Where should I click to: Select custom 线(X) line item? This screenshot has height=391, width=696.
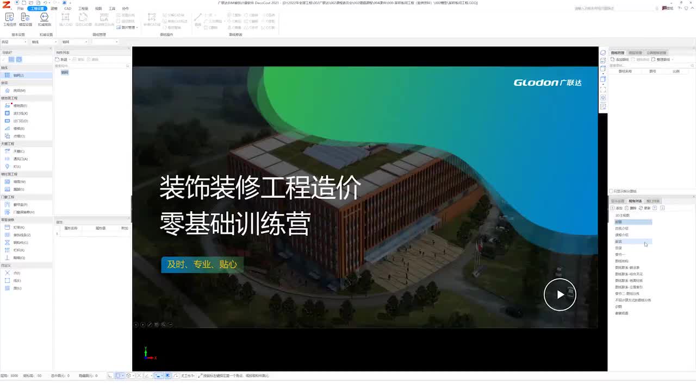26,281
